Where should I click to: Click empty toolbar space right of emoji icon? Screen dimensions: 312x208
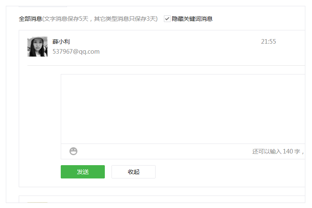(x=166, y=151)
